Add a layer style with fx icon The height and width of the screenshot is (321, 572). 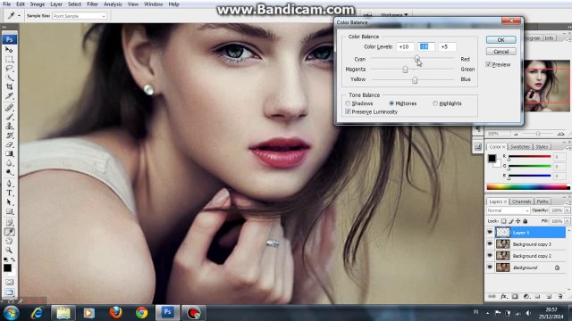503,297
